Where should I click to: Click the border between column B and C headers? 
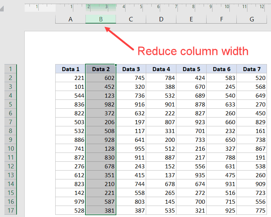coord(116,19)
